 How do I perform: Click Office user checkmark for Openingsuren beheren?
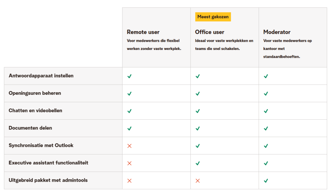point(197,94)
